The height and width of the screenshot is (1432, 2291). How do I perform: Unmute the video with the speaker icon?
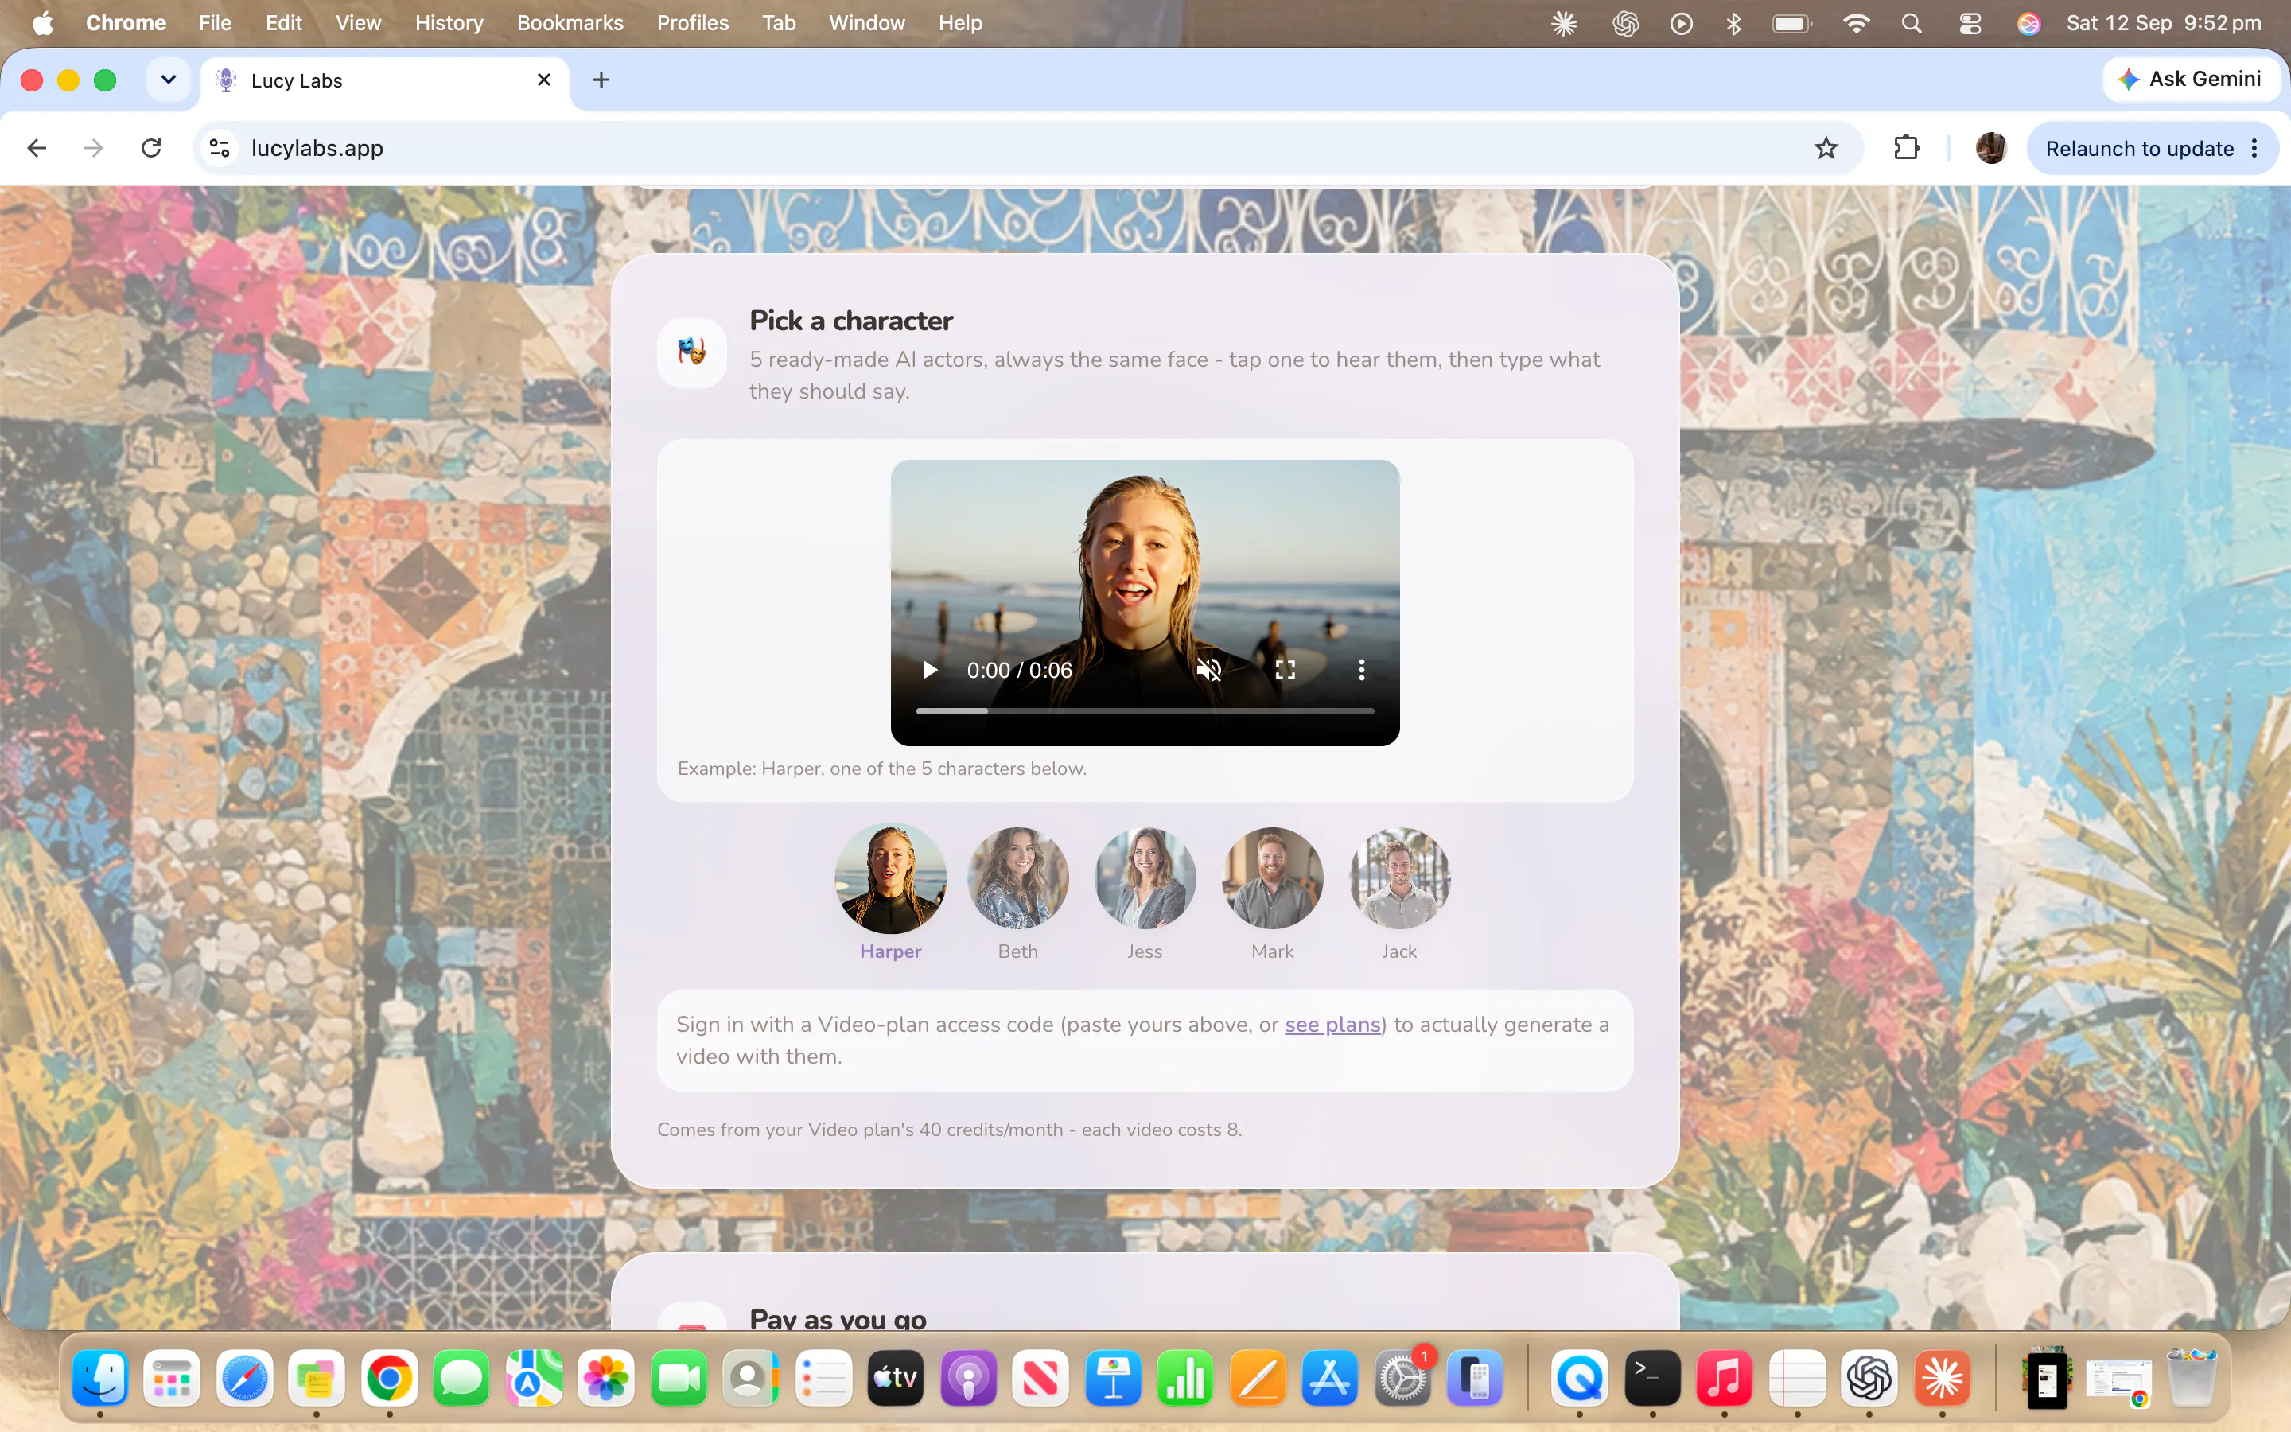(x=1209, y=671)
